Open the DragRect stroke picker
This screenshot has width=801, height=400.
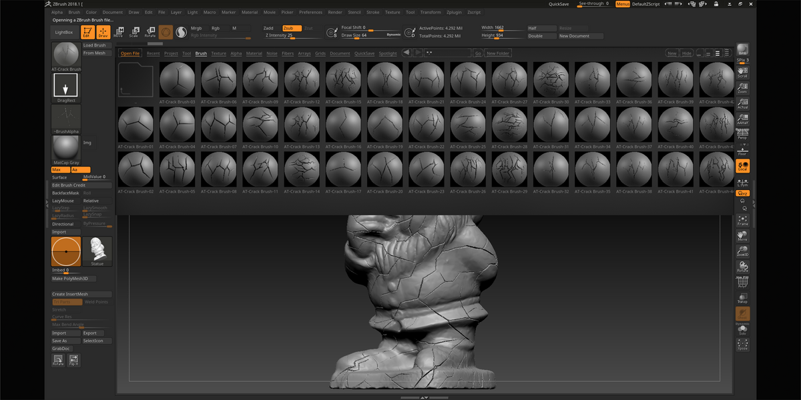point(65,87)
